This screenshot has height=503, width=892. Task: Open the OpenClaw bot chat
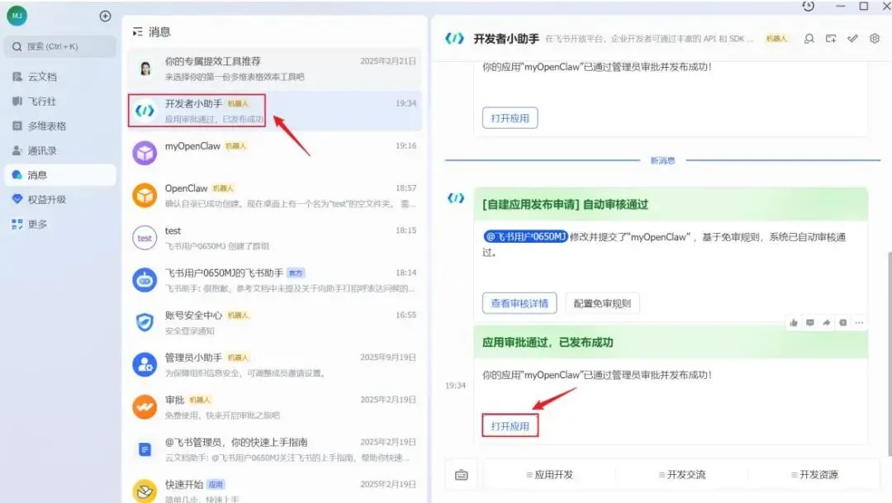click(275, 195)
